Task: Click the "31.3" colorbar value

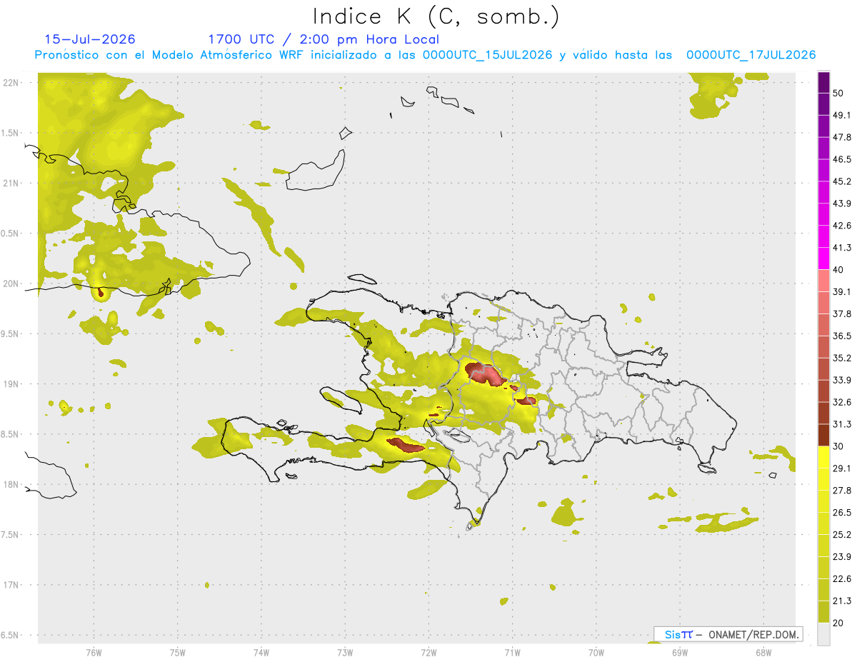Action: 843,424
